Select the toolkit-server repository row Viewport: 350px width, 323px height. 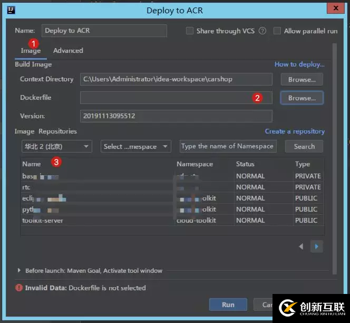[172, 221]
